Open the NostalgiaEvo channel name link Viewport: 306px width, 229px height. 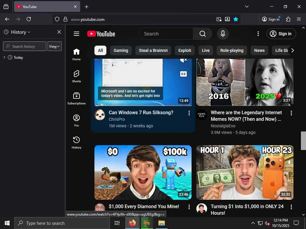[223, 126]
